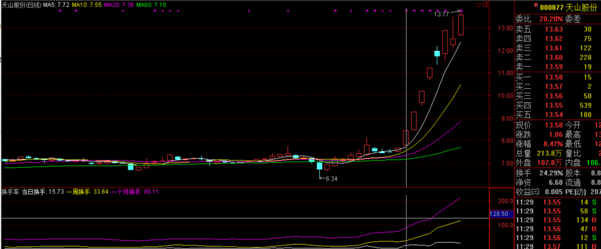Click the split-window icon next to the diamond
Viewport: 601px width, 249px height.
coord(486,5)
